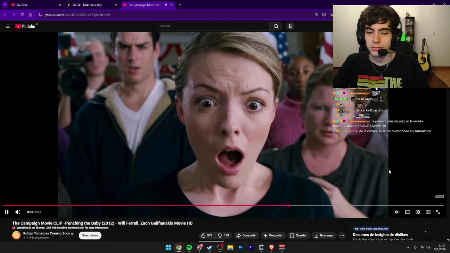Screen dimensions: 450x253
Task: Mute the video with the speaker icon
Action: coord(18,212)
